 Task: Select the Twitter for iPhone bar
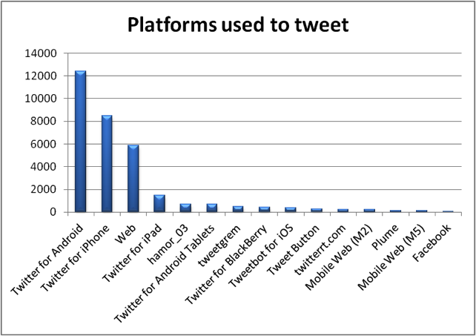pyautogui.click(x=107, y=163)
